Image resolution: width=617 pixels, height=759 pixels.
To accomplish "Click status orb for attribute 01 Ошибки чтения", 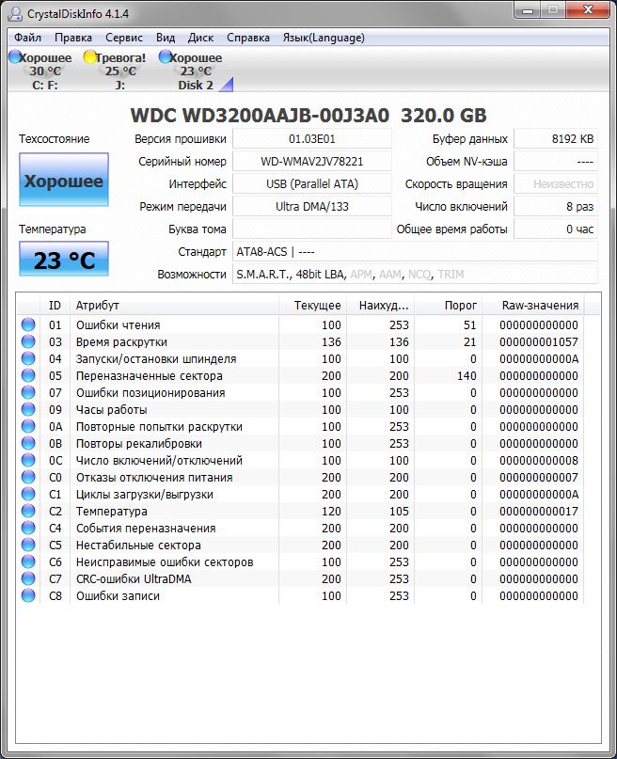I will coord(28,324).
